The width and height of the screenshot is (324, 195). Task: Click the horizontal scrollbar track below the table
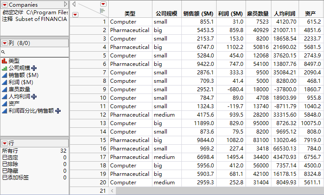(219, 191)
